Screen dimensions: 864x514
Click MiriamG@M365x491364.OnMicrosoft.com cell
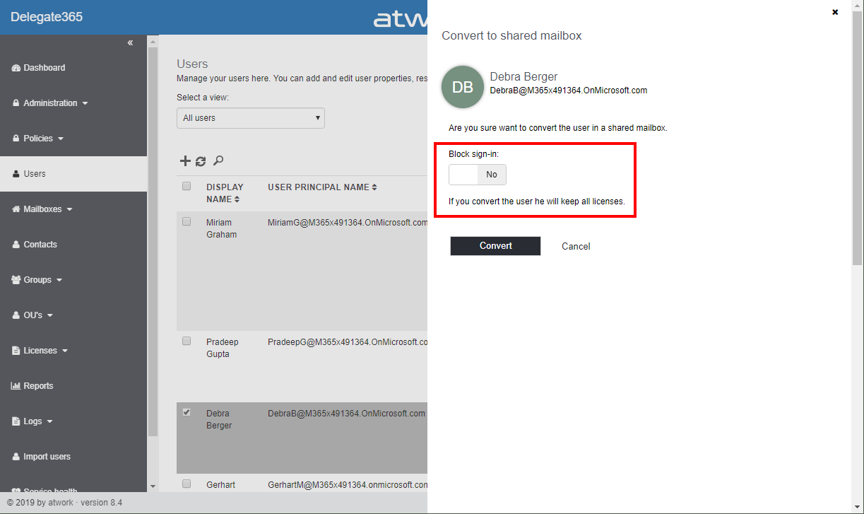(348, 223)
